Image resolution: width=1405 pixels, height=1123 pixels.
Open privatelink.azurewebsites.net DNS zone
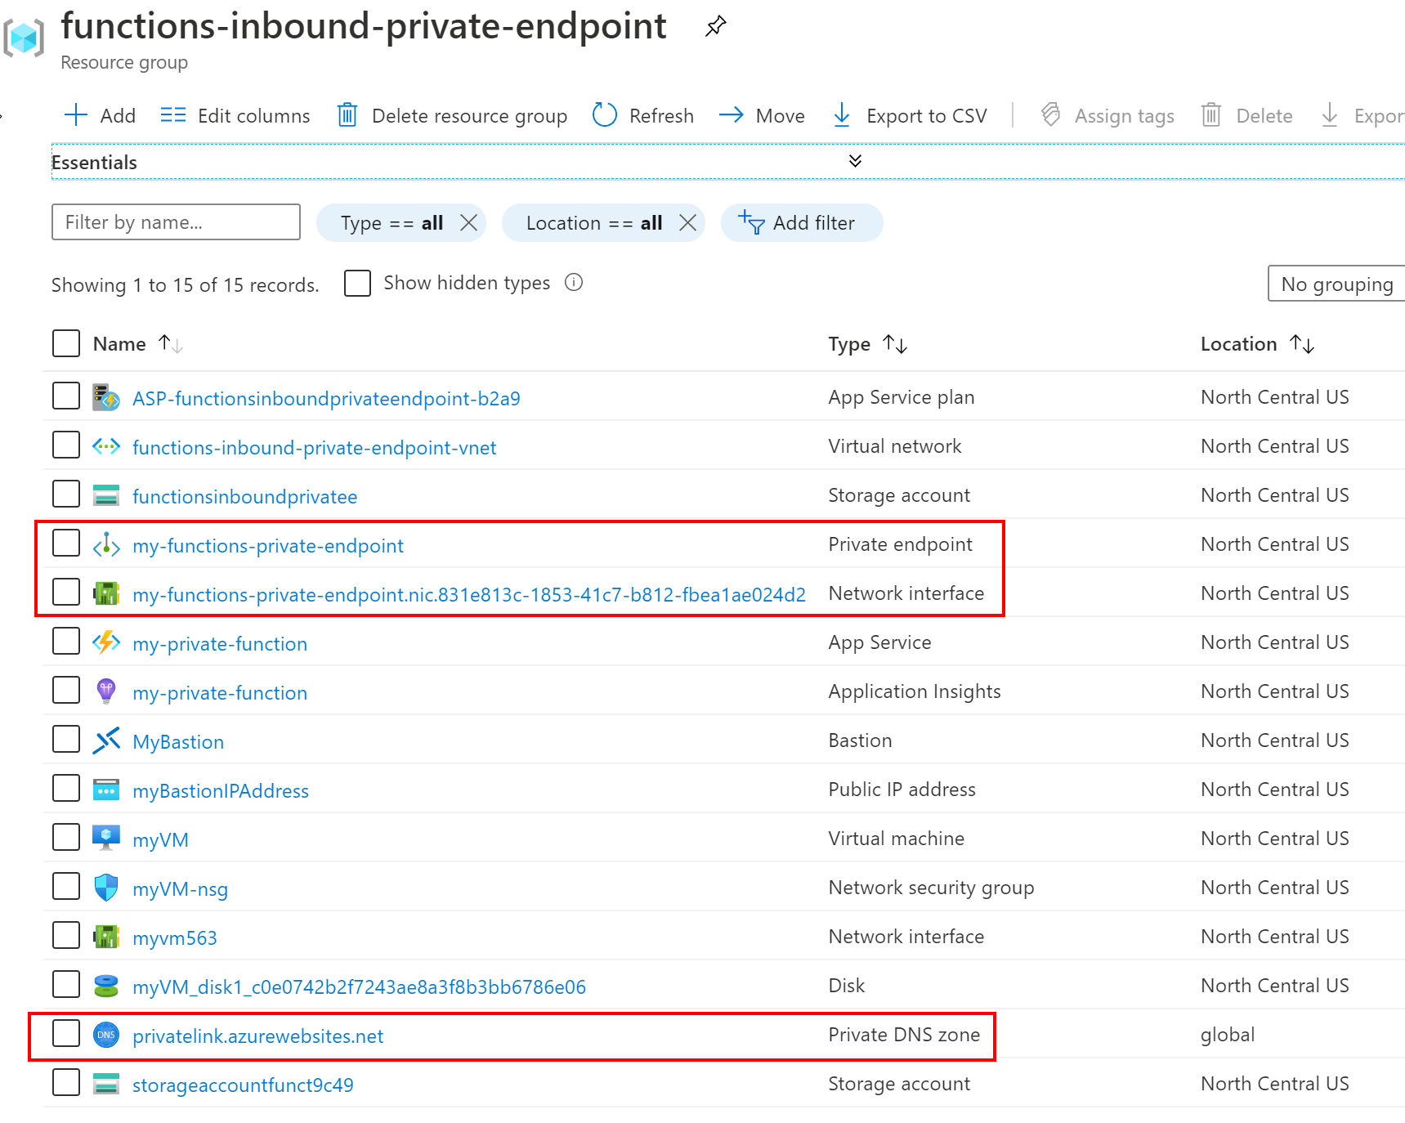tap(258, 1036)
